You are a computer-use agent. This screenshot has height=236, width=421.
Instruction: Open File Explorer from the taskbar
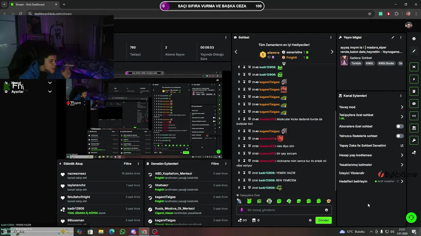point(101,232)
